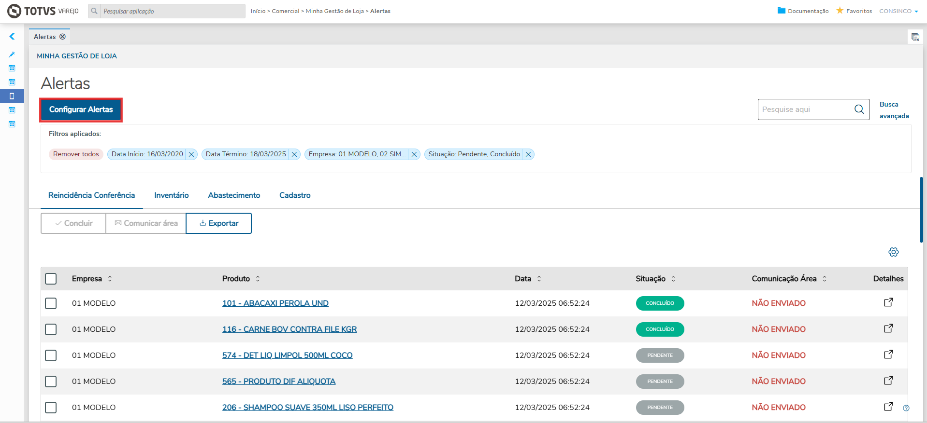This screenshot has height=423, width=927.
Task: Switch to the Cadastro tab
Action: pyautogui.click(x=295, y=195)
